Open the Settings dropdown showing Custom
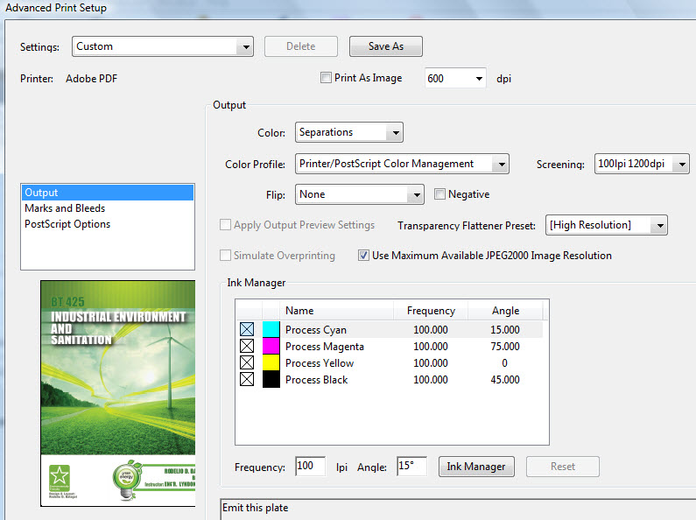The width and height of the screenshot is (696, 520). click(x=163, y=46)
